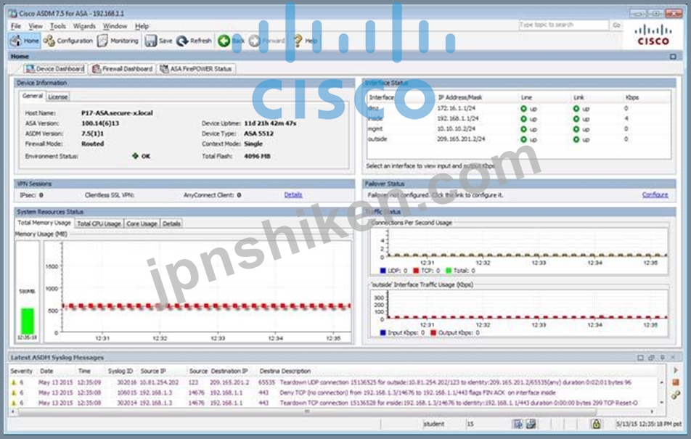Open the Home view from the toolbar
691x439 pixels.
pos(25,41)
